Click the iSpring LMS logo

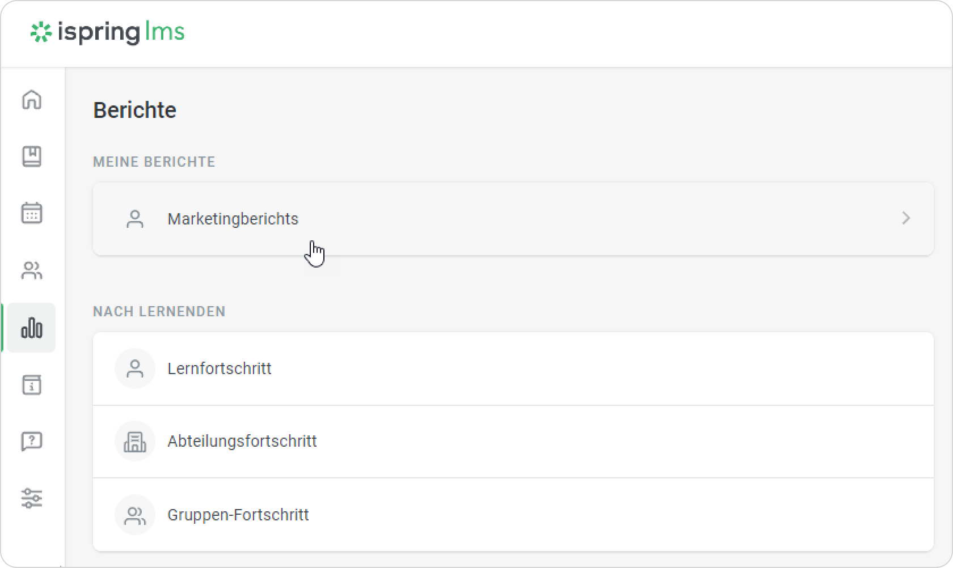[107, 32]
